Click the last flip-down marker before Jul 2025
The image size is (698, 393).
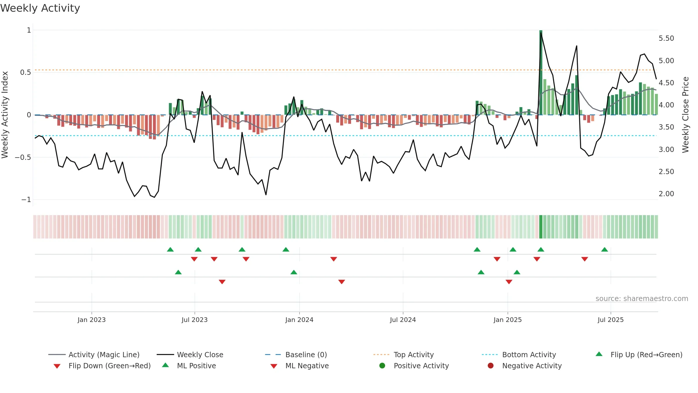click(x=585, y=259)
